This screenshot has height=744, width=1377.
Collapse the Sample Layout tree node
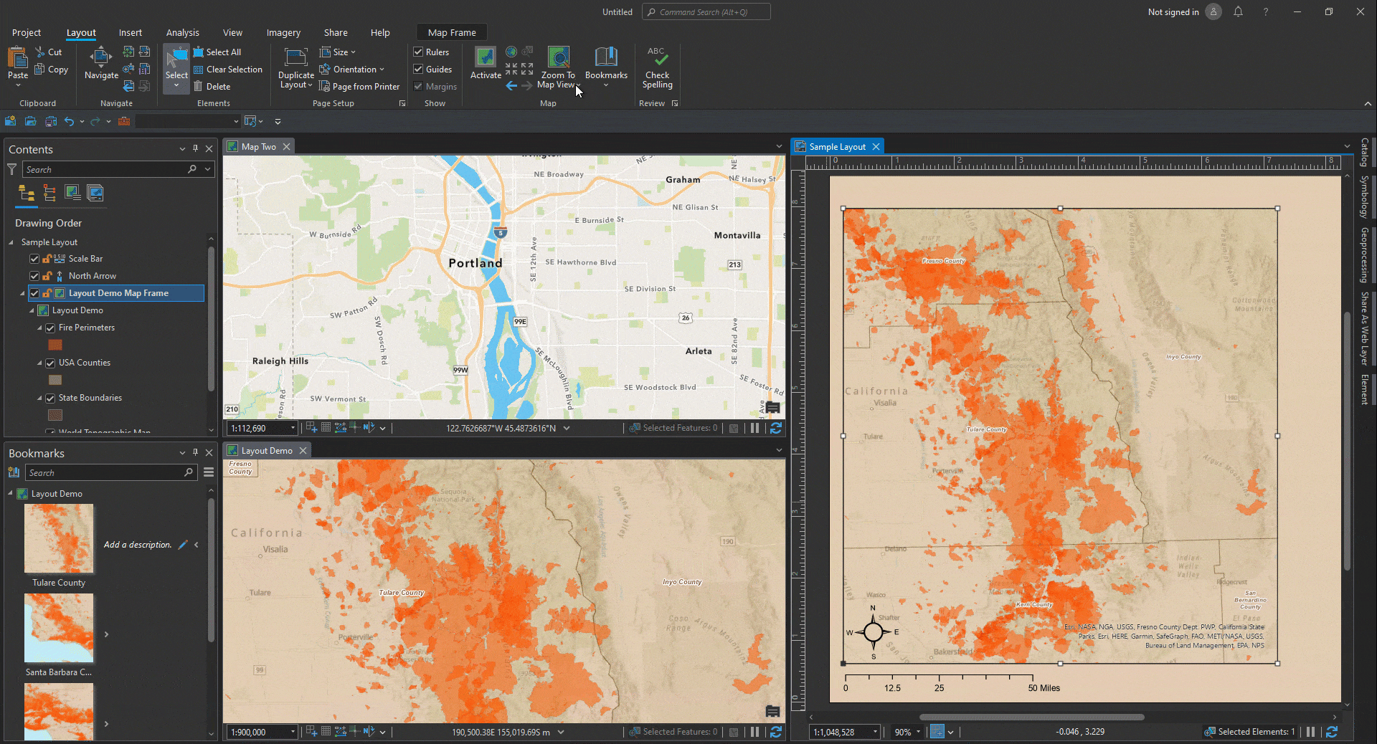pos(11,242)
